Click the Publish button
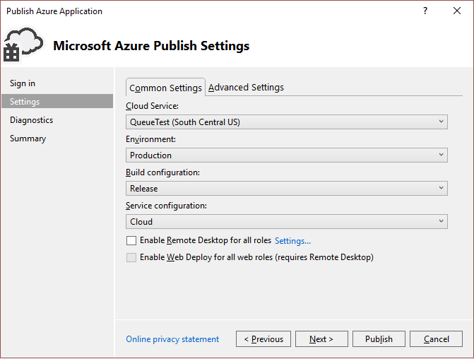 coord(379,339)
